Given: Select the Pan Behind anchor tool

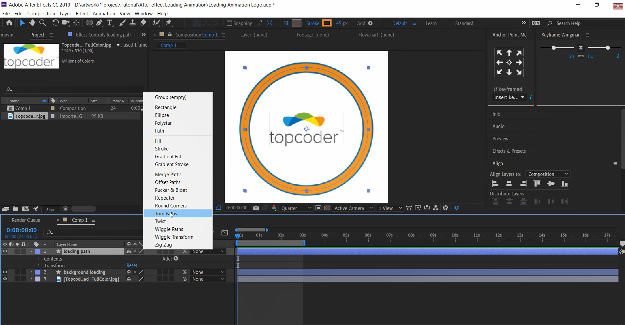Looking at the screenshot, I should pos(76,23).
